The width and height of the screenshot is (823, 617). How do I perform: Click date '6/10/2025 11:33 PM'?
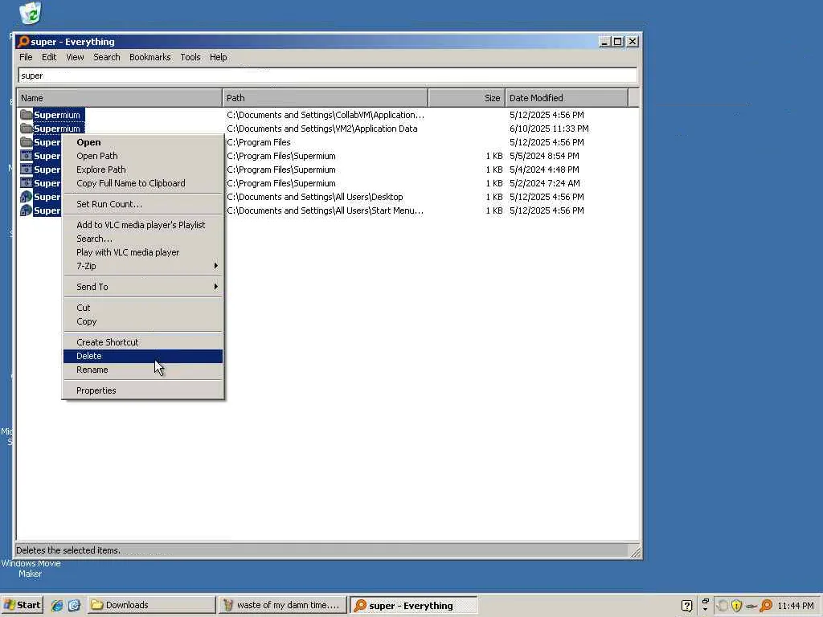549,129
